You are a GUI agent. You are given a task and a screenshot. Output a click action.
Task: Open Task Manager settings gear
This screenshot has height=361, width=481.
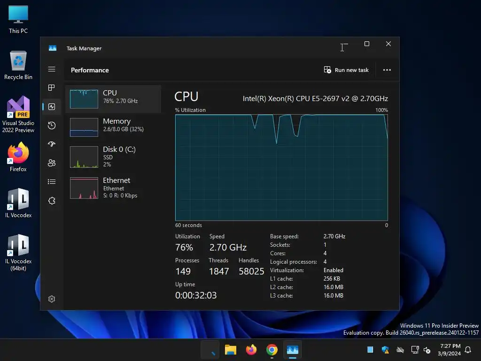pos(52,299)
